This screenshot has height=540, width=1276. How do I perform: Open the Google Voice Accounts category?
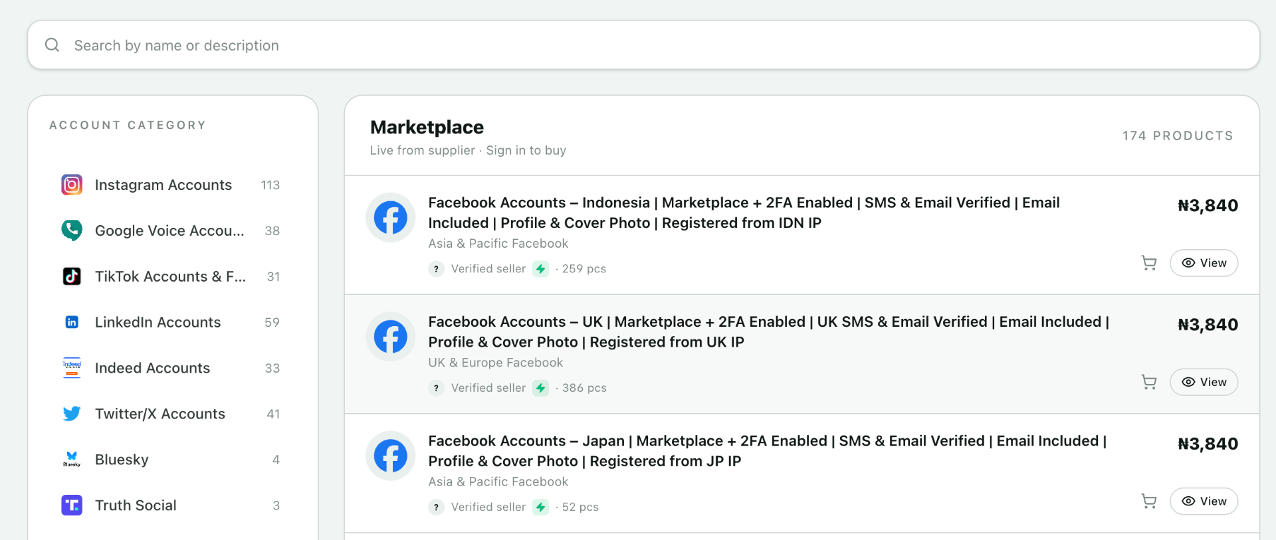(x=171, y=230)
